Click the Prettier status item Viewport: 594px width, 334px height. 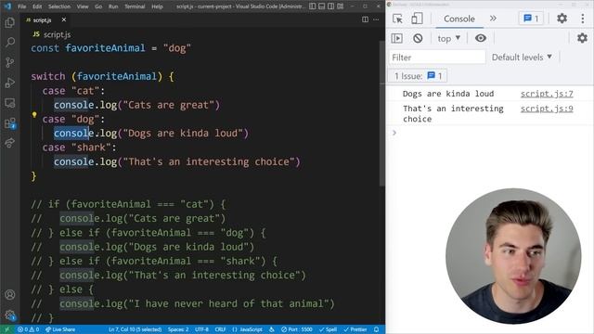coord(355,329)
